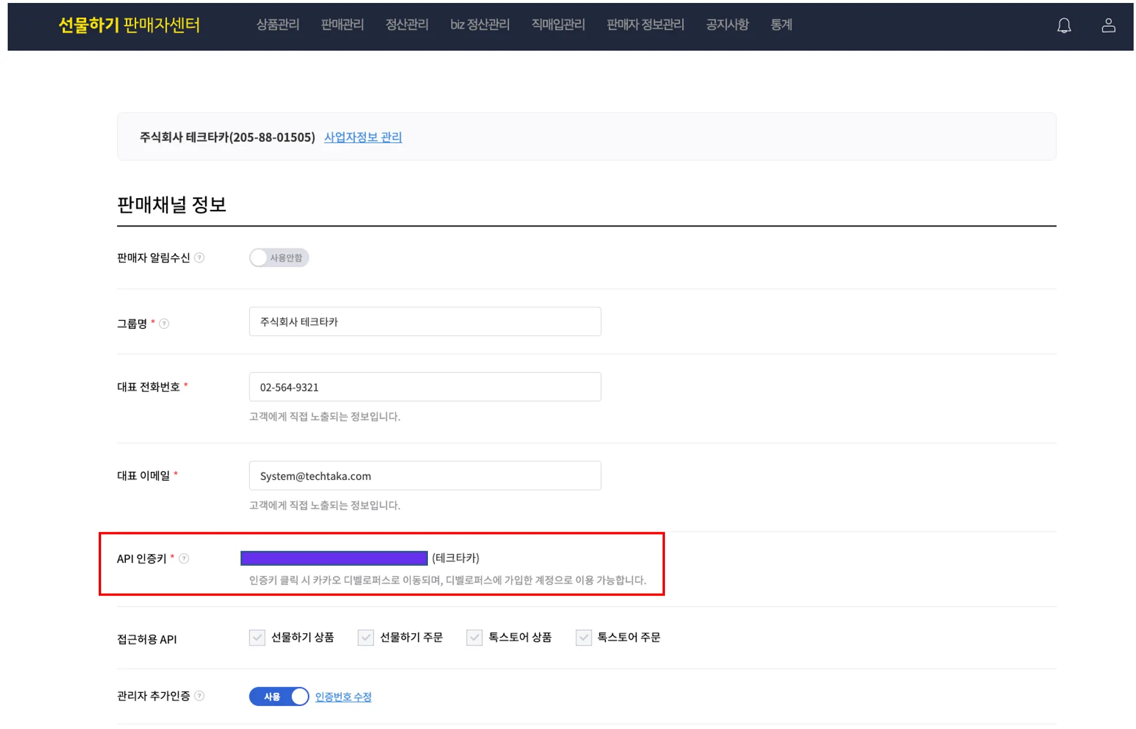Click the 대표 이메일 input field
Image resolution: width=1136 pixels, height=729 pixels.
coord(425,476)
